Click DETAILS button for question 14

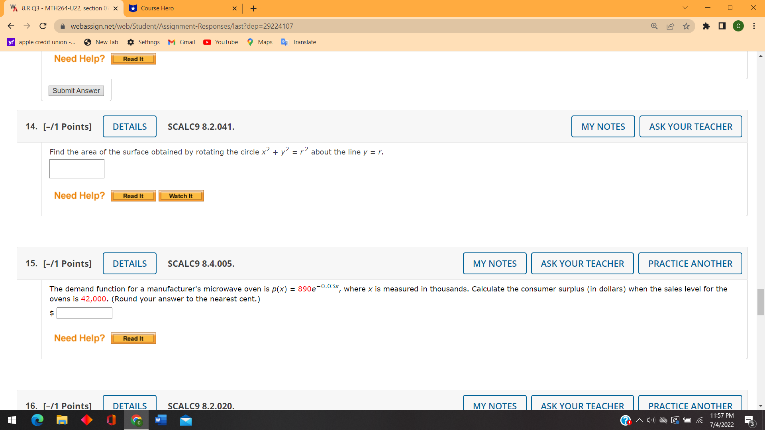click(x=129, y=127)
